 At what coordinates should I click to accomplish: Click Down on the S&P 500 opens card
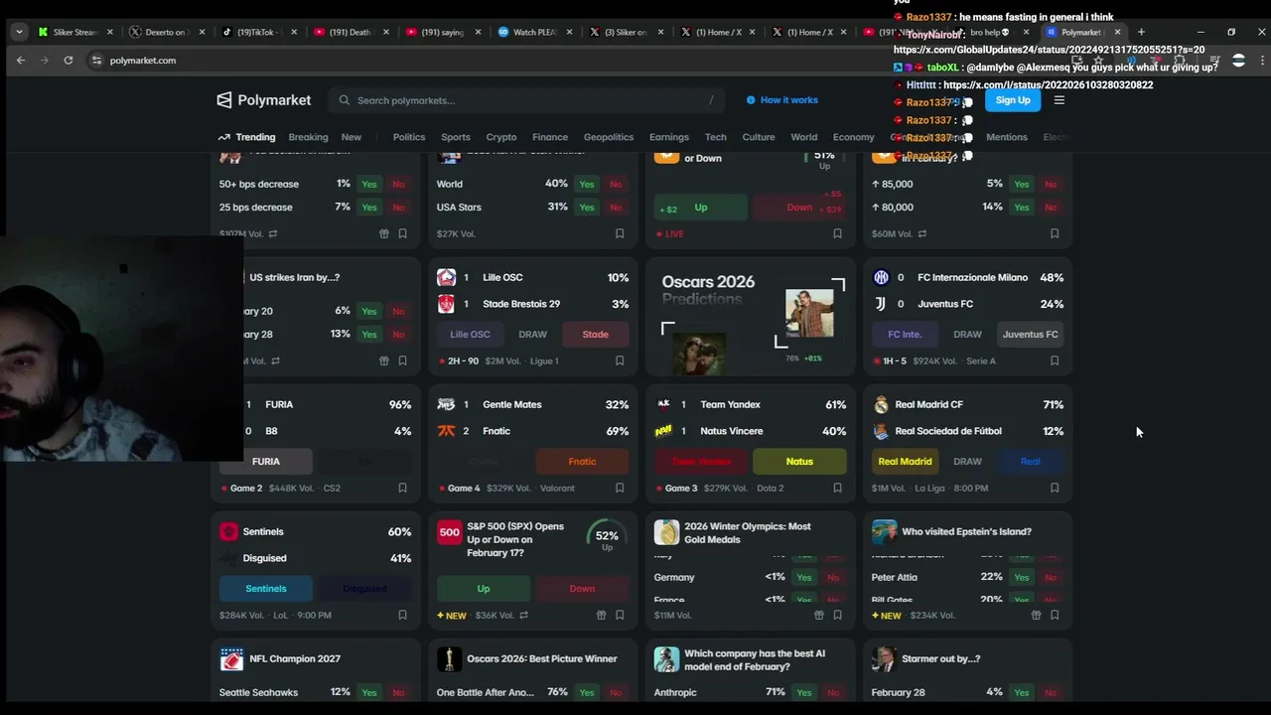click(x=582, y=589)
